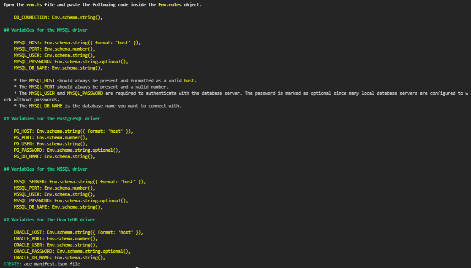
Task: Click the 'DB_CONNECTION: Env.schema.string(),' line
Action: [58, 17]
